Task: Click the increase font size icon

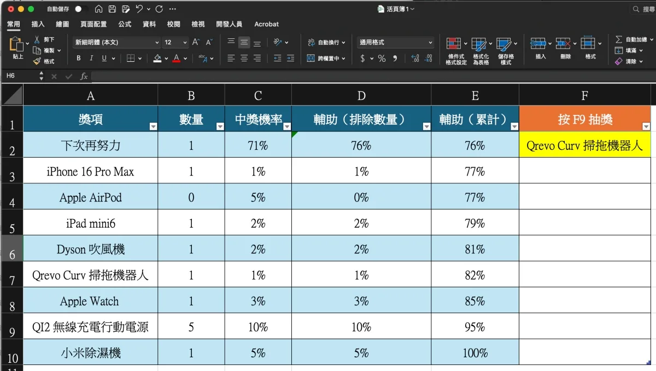Action: pyautogui.click(x=196, y=42)
